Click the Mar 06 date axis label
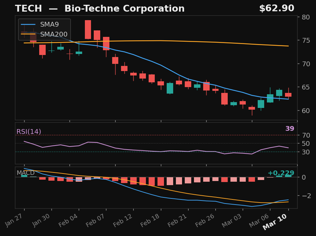The image size is (316, 236). (x=259, y=220)
